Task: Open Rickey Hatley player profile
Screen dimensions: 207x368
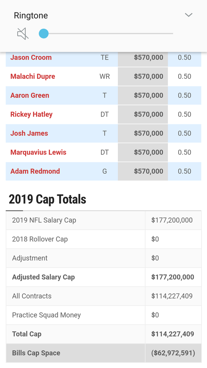Action: pos(31,114)
